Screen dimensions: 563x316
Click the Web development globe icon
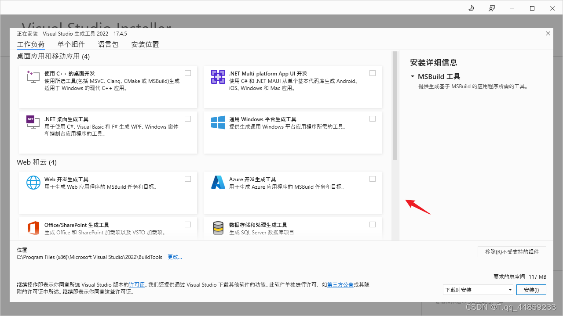point(33,183)
